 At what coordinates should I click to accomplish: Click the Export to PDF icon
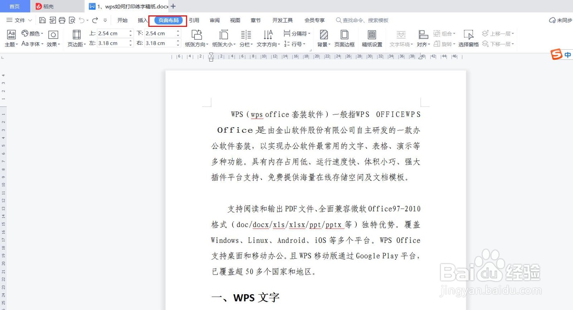coord(52,20)
